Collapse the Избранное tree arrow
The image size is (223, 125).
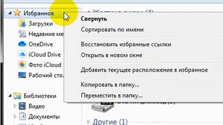(10, 13)
